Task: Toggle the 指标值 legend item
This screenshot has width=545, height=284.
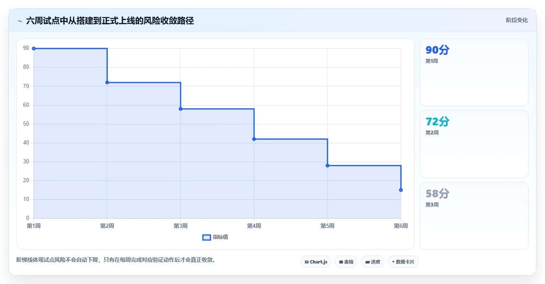Action: [x=215, y=237]
